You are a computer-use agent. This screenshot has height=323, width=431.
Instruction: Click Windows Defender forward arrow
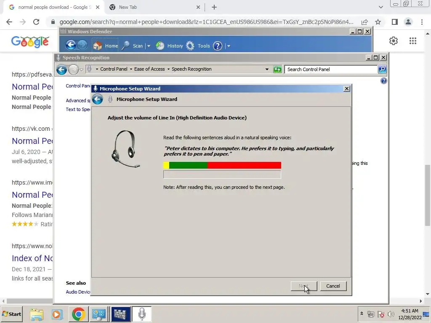82,45
